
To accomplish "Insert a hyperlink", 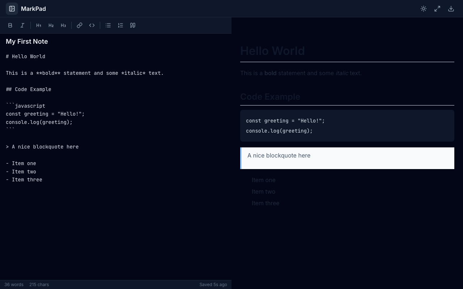I will pos(80,25).
